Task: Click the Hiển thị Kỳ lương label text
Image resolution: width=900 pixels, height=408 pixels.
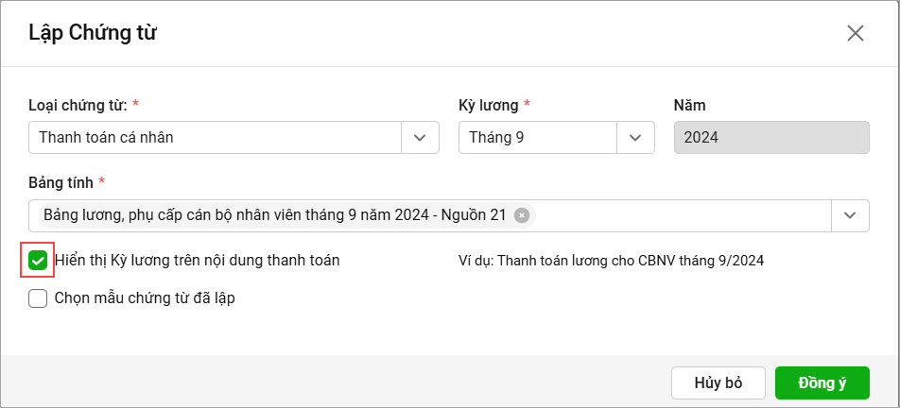Action: pos(198,261)
